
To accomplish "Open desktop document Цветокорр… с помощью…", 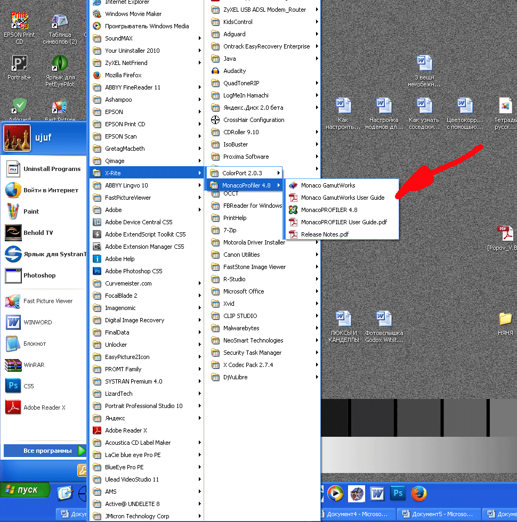I will click(x=464, y=113).
